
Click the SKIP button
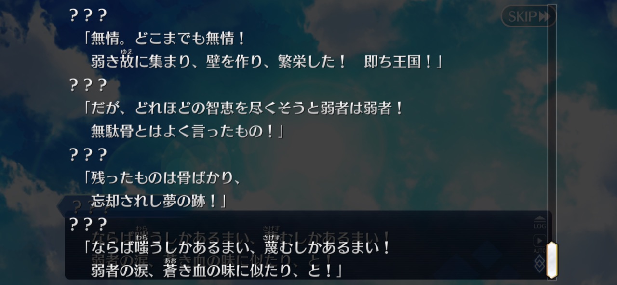point(528,16)
